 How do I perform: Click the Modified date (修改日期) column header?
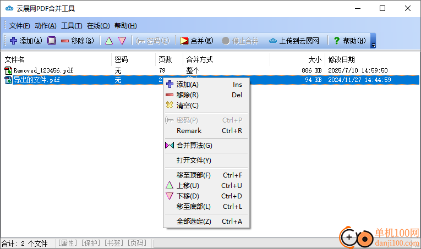[372, 59]
